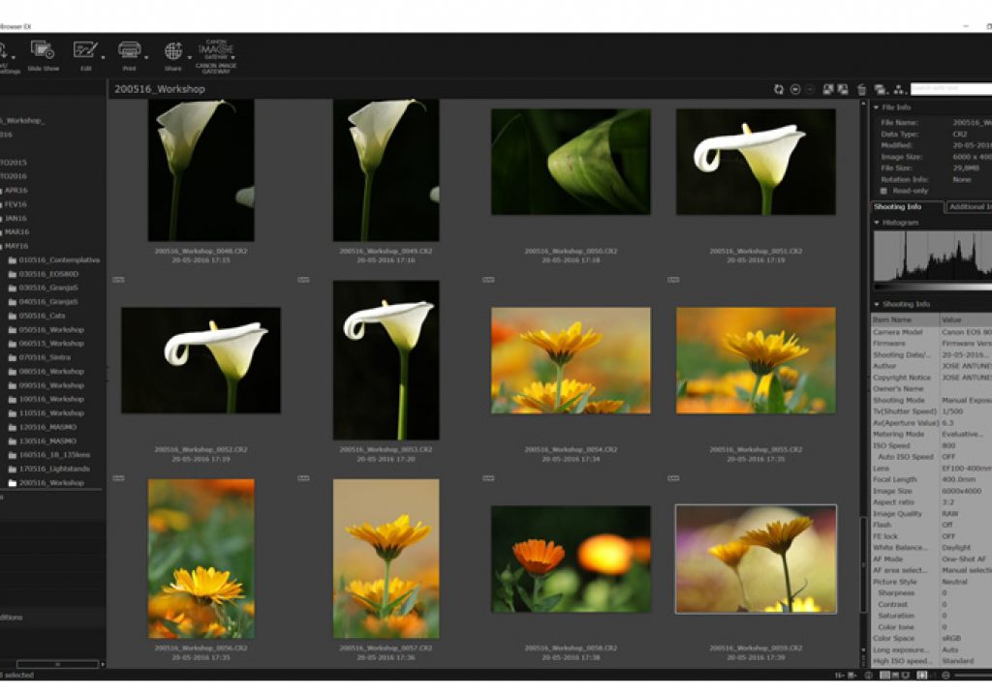Screen dimensions: 992x697
Task: Switch to the Additional Info tab
Action: pos(969,207)
